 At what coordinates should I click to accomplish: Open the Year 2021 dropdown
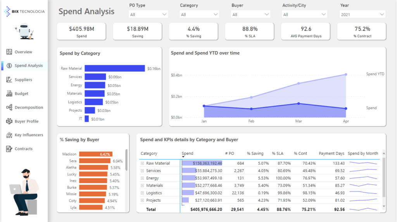[x=362, y=14]
